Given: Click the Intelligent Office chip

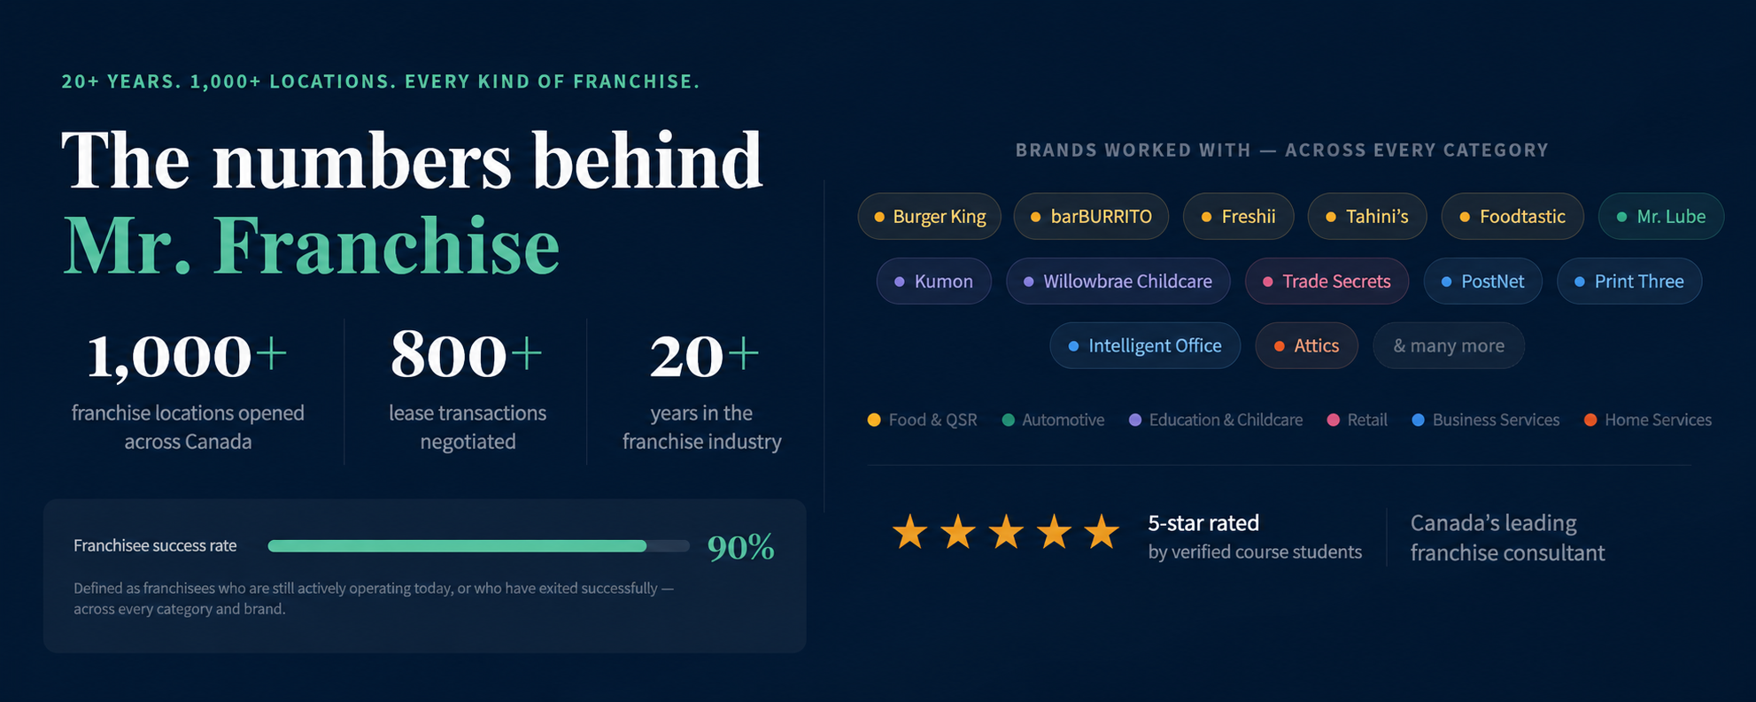Looking at the screenshot, I should coord(1145,345).
